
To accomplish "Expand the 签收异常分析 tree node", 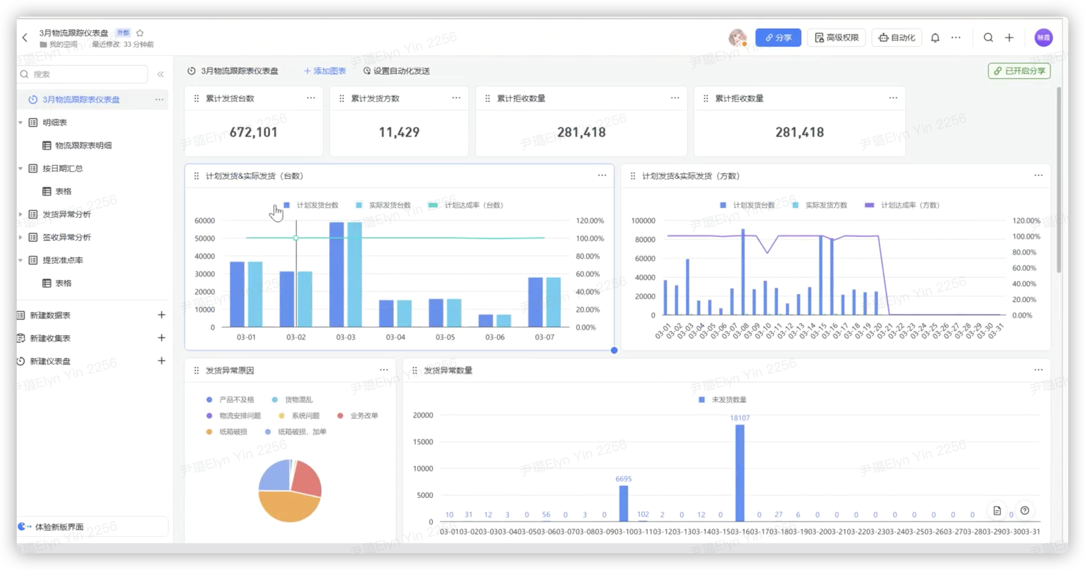I will click(x=20, y=237).
